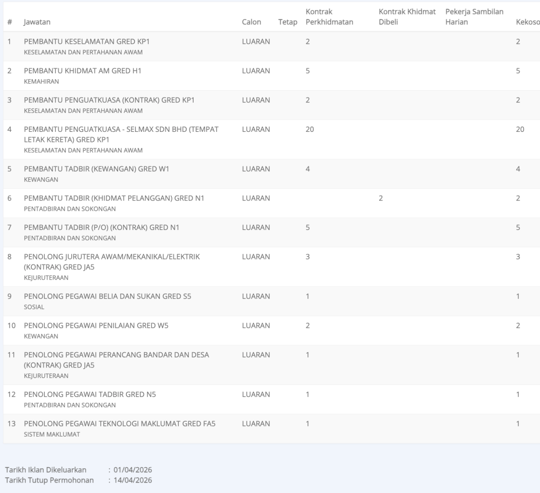The width and height of the screenshot is (540, 493).
Task: Click the Kontrak Perkhidmatan column header
Action: point(329,17)
